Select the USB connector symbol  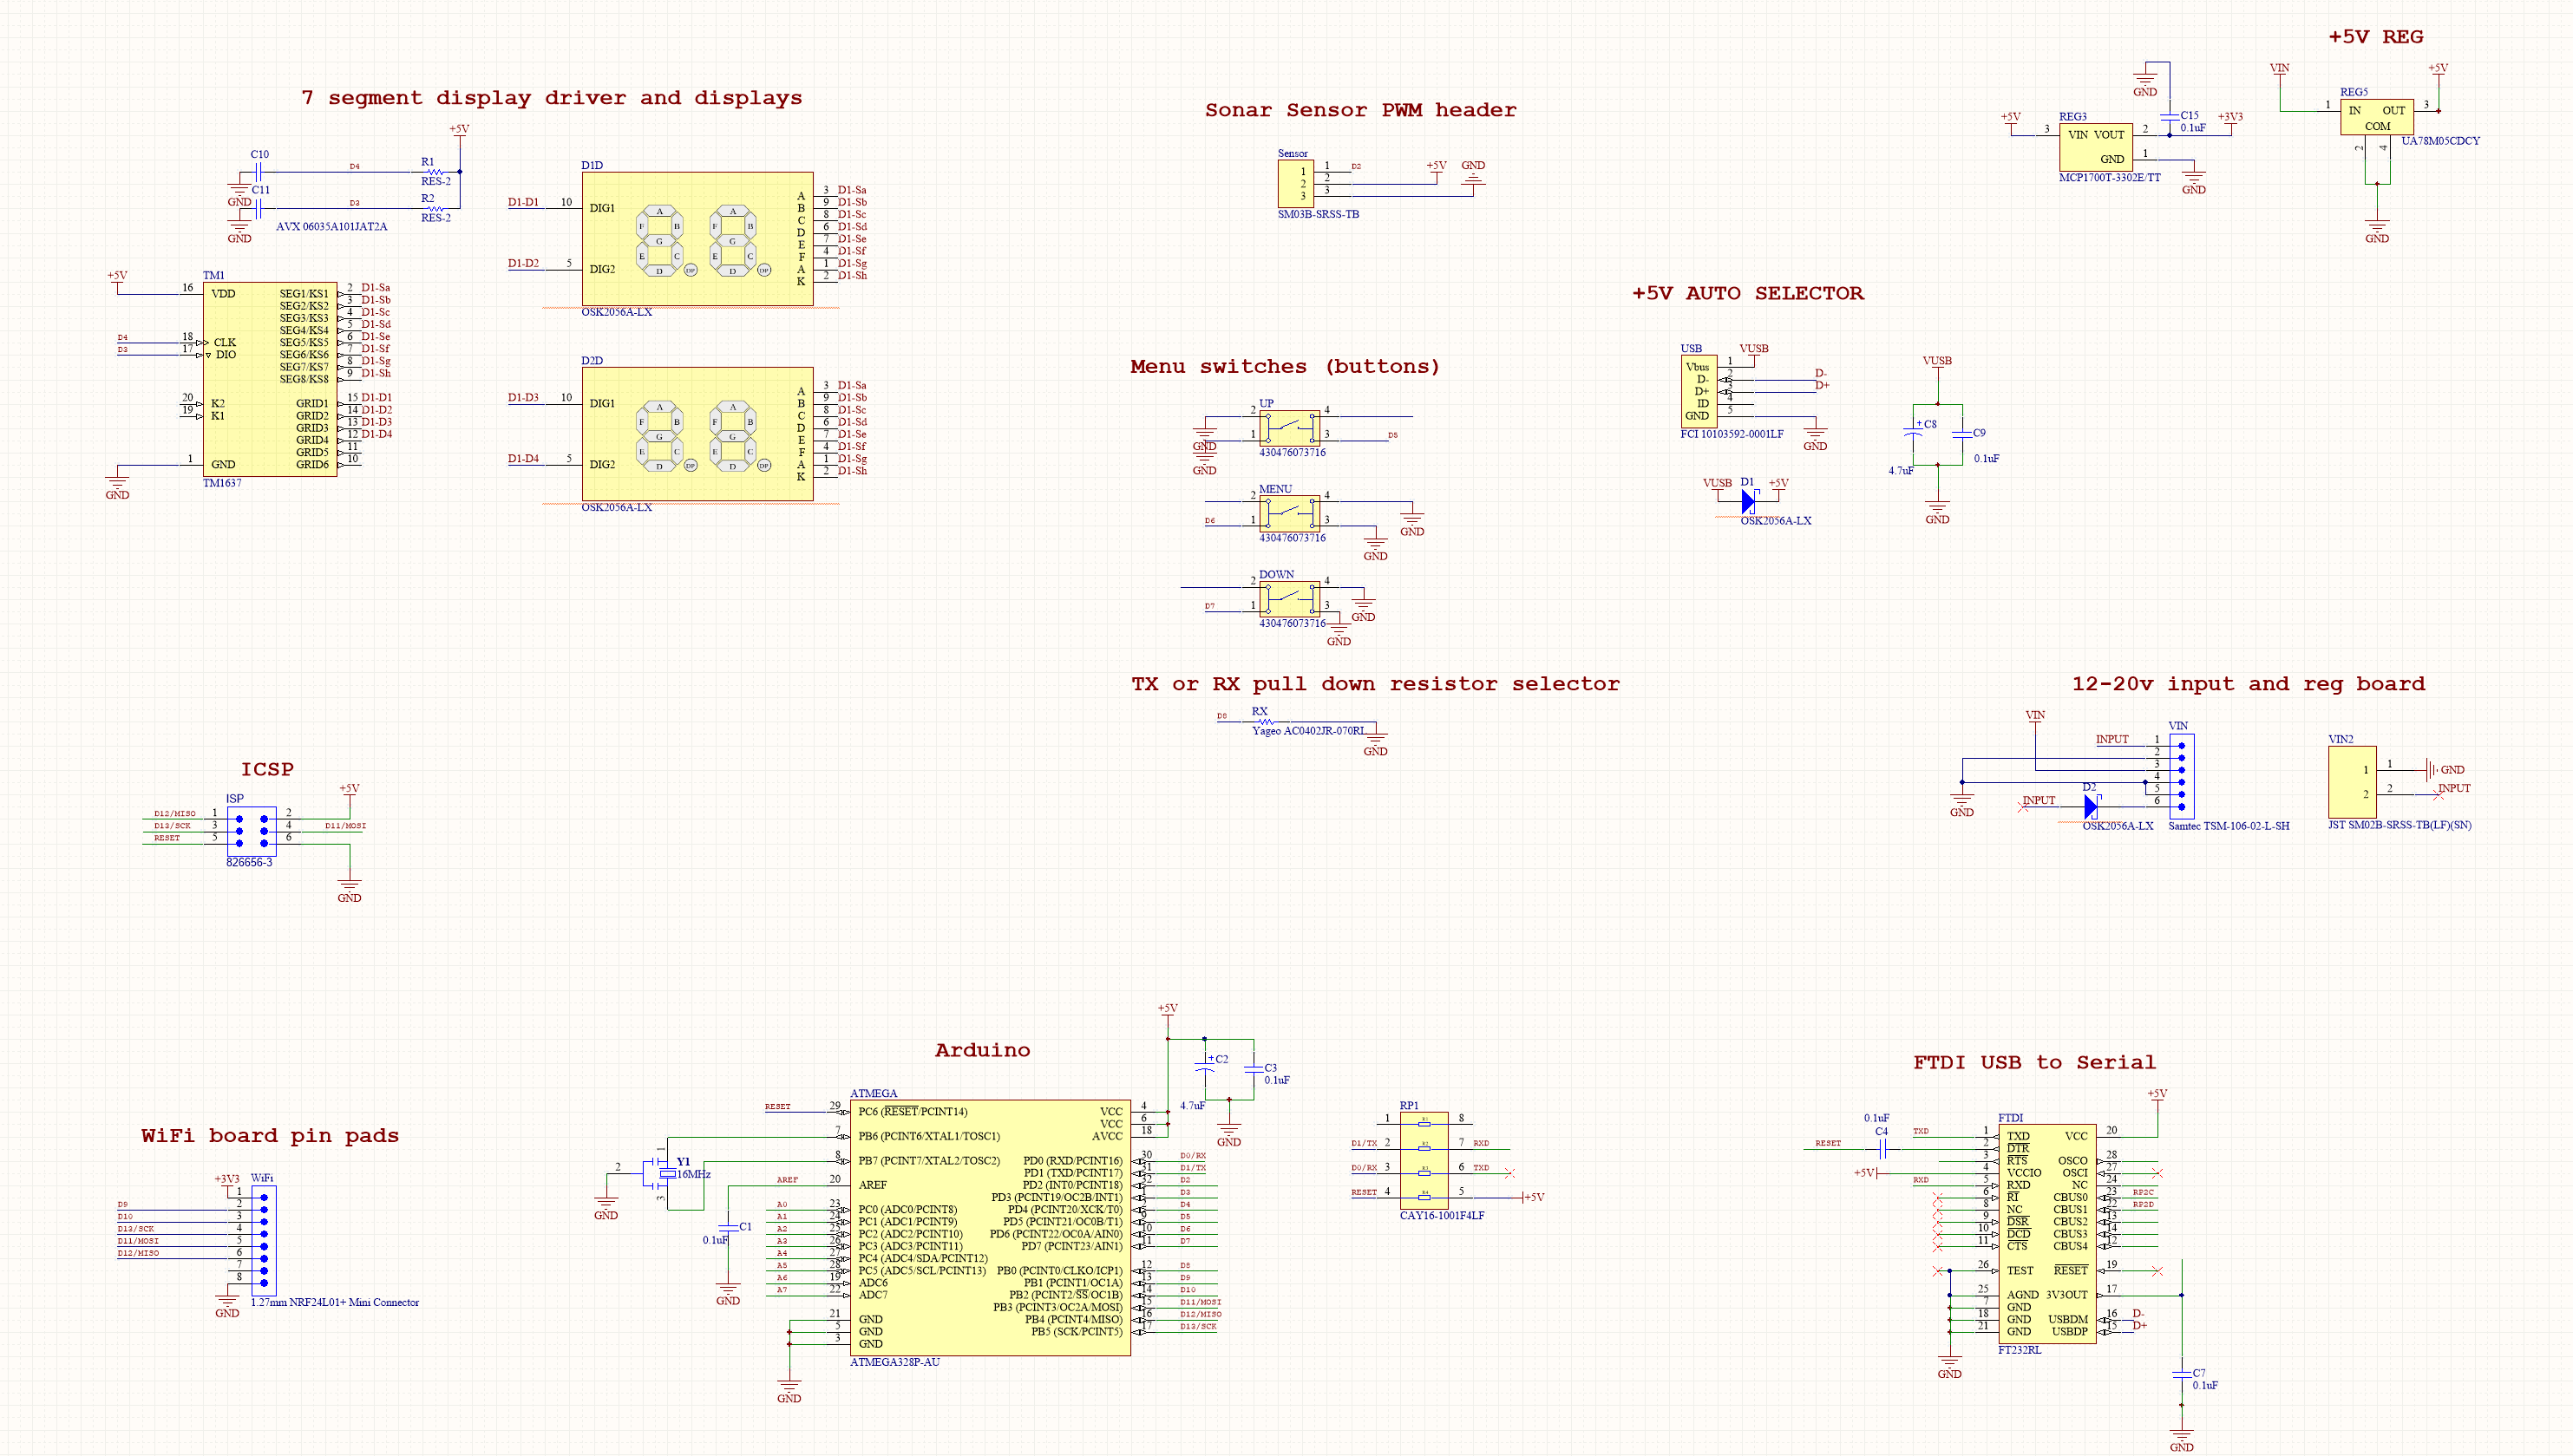point(1698,391)
